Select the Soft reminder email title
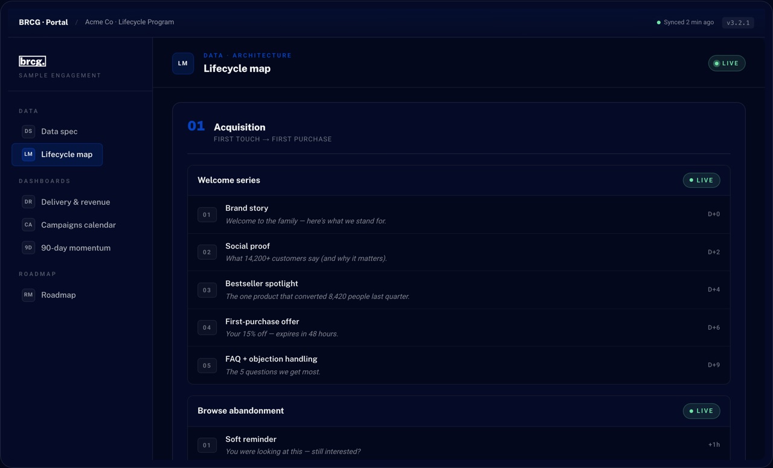Screen dimensions: 773x468 pos(251,439)
